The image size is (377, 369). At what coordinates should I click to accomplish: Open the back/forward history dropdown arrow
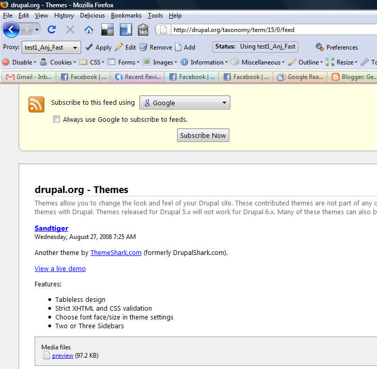tap(37, 30)
